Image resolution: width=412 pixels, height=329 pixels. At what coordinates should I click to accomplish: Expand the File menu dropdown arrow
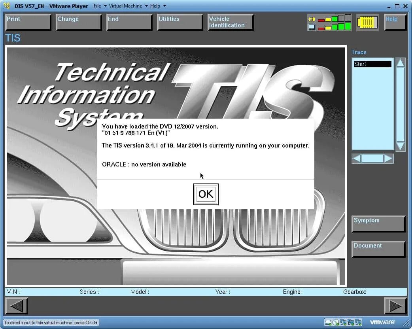click(x=105, y=6)
